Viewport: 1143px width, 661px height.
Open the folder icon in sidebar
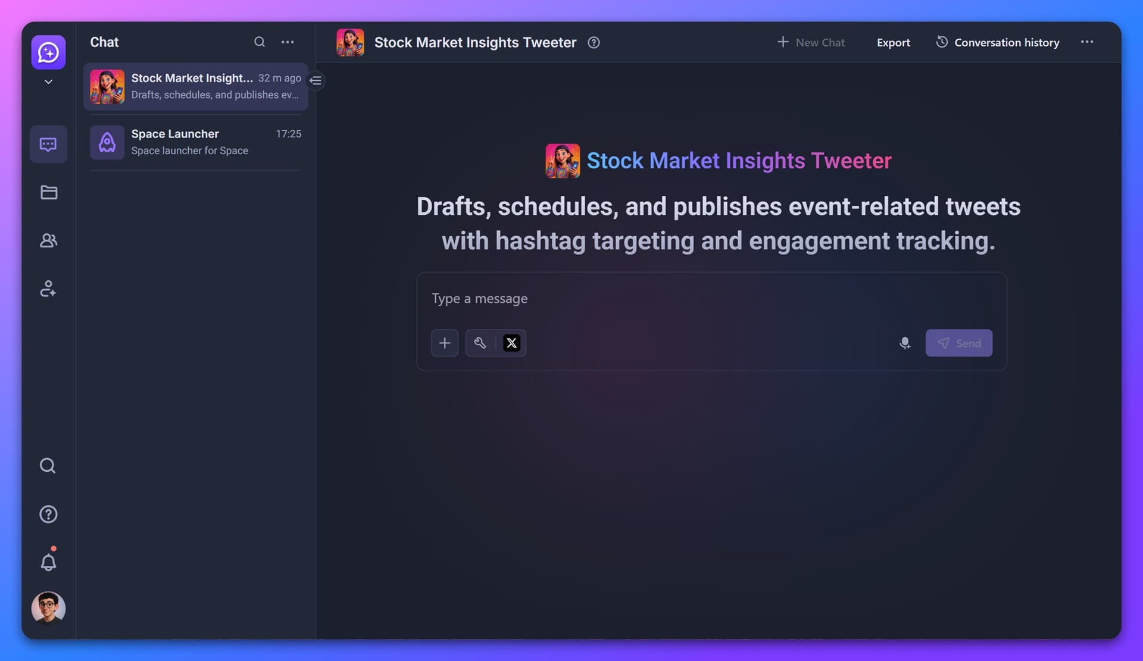[x=48, y=192]
